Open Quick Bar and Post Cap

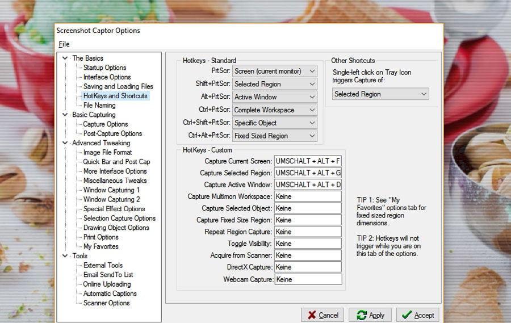click(116, 162)
